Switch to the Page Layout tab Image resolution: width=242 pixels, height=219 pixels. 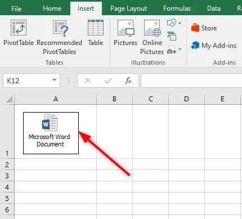coord(128,8)
